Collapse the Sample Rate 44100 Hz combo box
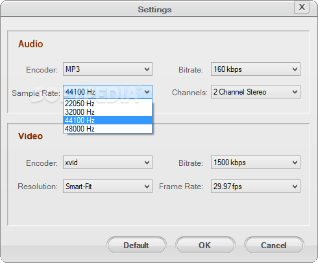The image size is (318, 263). tap(108, 92)
